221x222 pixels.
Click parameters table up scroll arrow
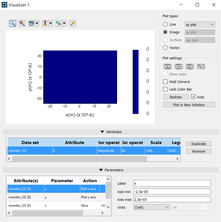[108, 179]
